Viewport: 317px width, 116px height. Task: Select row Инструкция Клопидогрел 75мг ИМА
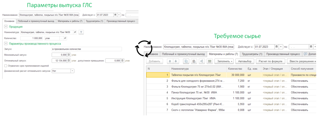pos(231,98)
